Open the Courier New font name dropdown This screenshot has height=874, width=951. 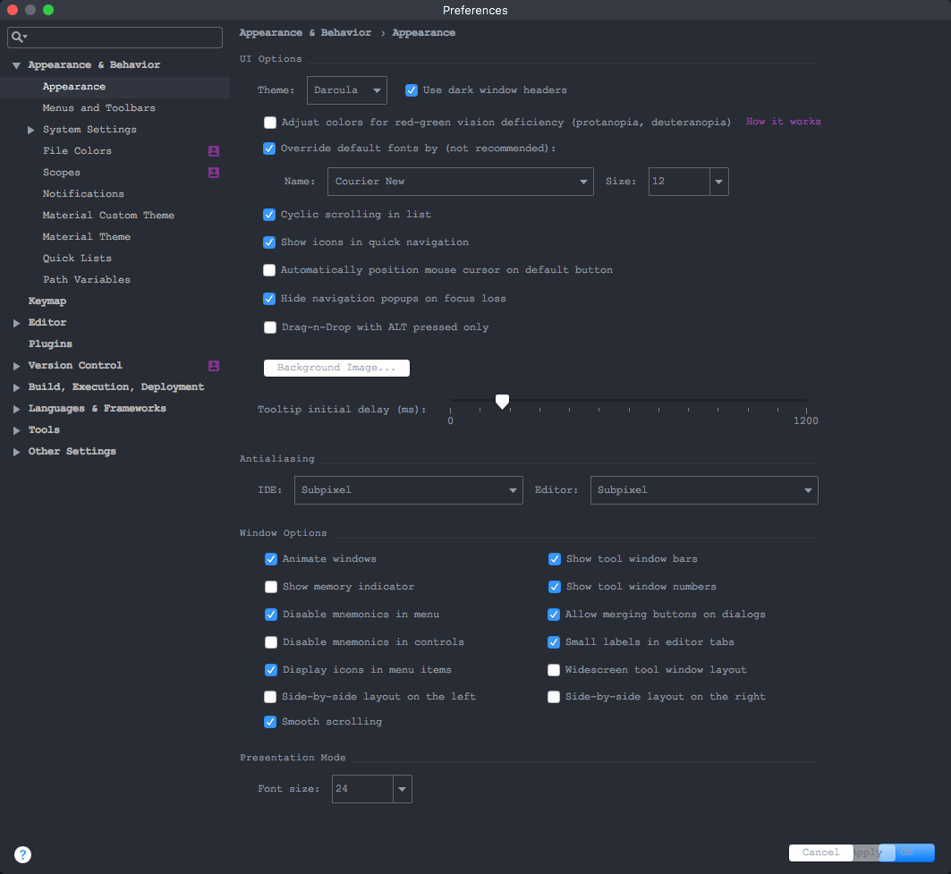pyautogui.click(x=461, y=182)
